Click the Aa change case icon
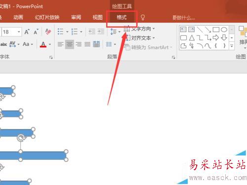 (26, 44)
